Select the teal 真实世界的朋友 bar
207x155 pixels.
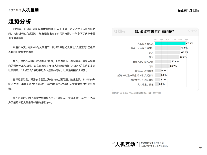click(x=170, y=43)
